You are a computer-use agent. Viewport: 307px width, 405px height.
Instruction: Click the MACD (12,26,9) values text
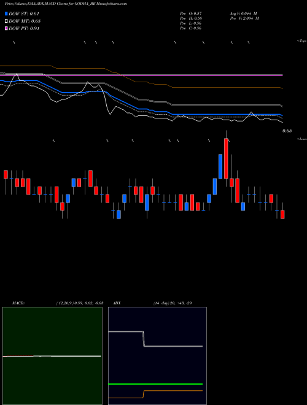click(x=80, y=303)
